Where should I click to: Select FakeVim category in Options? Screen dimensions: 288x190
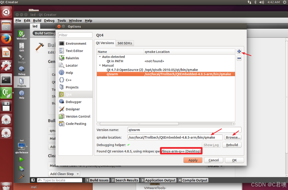tap(75, 58)
